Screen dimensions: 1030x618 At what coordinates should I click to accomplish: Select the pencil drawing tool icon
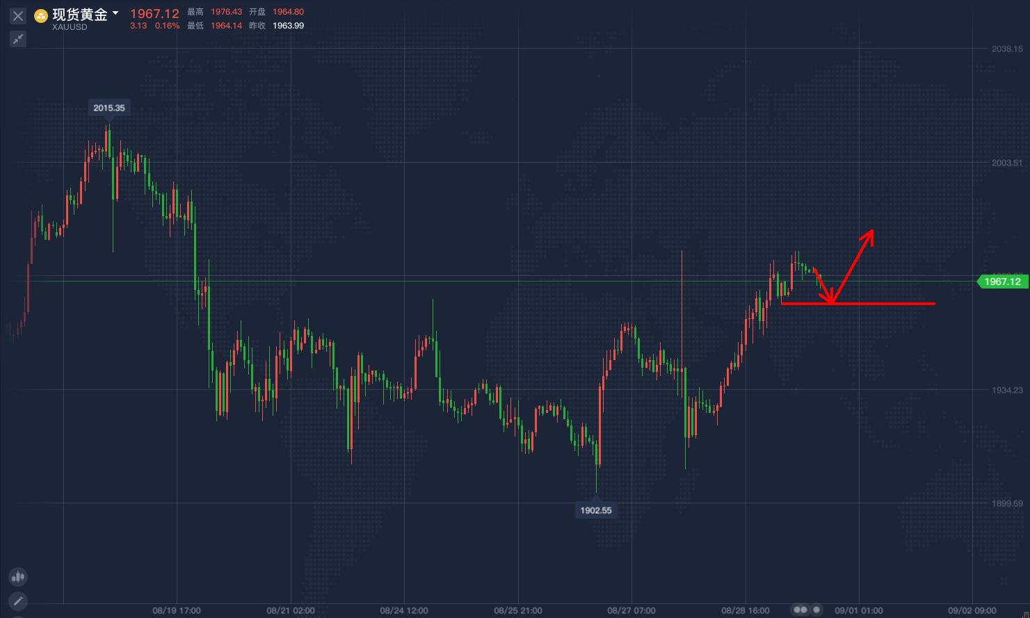click(x=18, y=601)
